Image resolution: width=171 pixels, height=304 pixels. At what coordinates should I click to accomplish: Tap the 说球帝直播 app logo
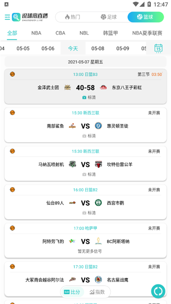click(x=30, y=17)
